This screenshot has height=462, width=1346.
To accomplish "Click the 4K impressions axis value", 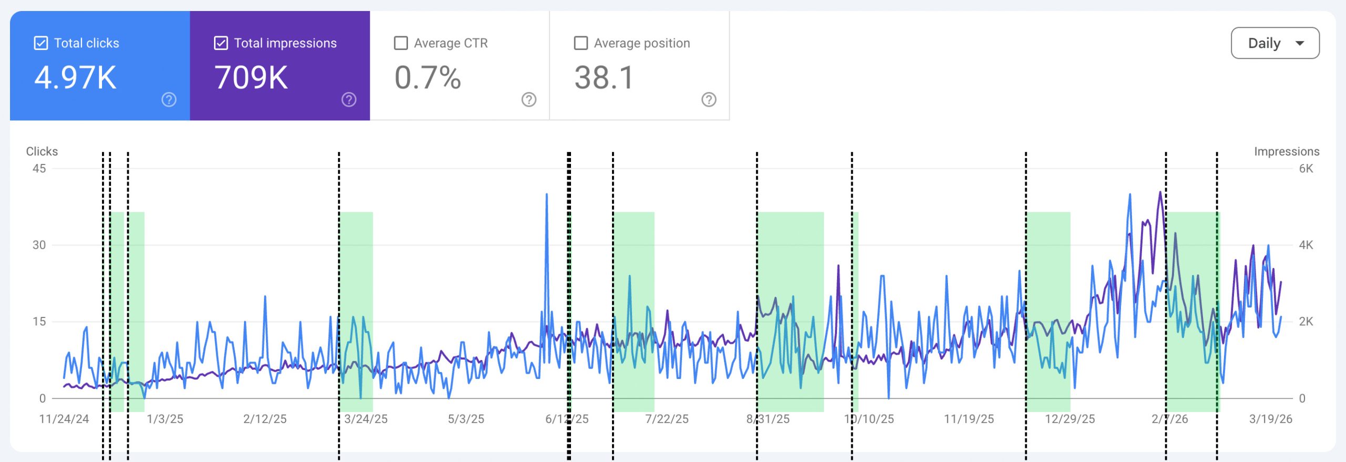I will pos(1306,245).
